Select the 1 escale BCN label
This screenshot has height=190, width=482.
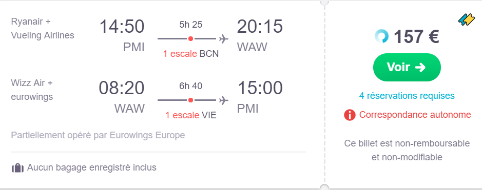(x=191, y=54)
